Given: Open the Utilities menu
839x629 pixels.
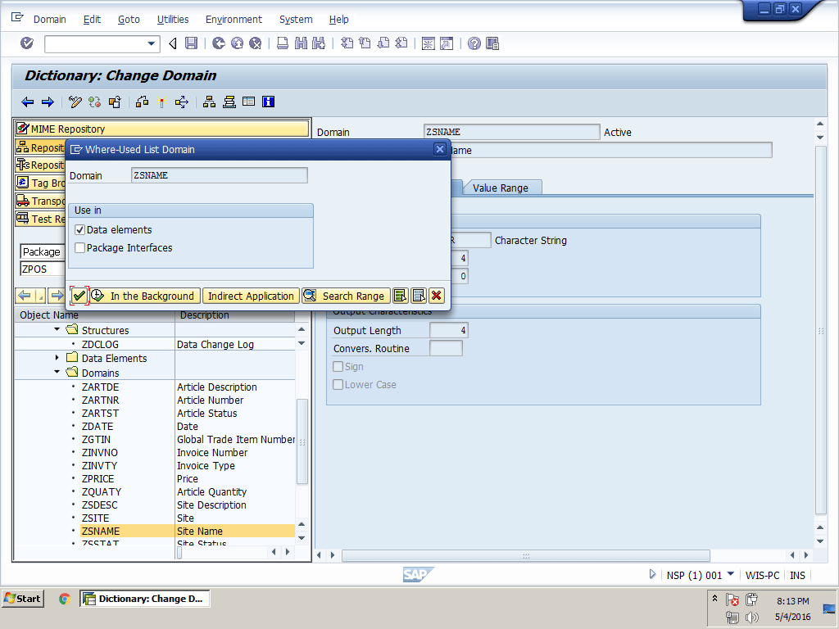Looking at the screenshot, I should pos(173,19).
